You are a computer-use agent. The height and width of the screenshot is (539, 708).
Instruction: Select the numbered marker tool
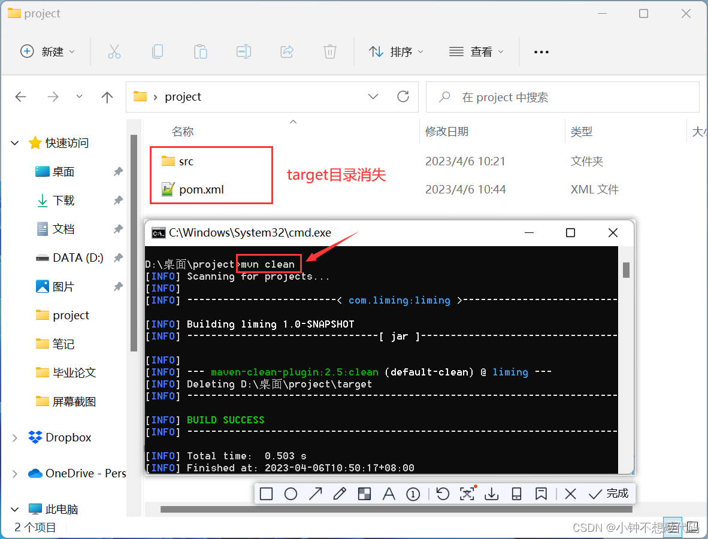point(413,494)
